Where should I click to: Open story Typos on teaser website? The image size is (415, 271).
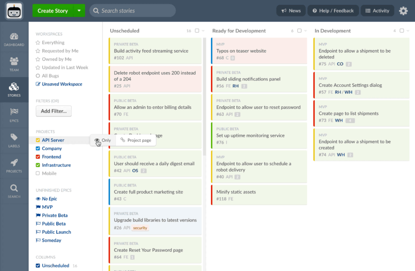(259, 51)
